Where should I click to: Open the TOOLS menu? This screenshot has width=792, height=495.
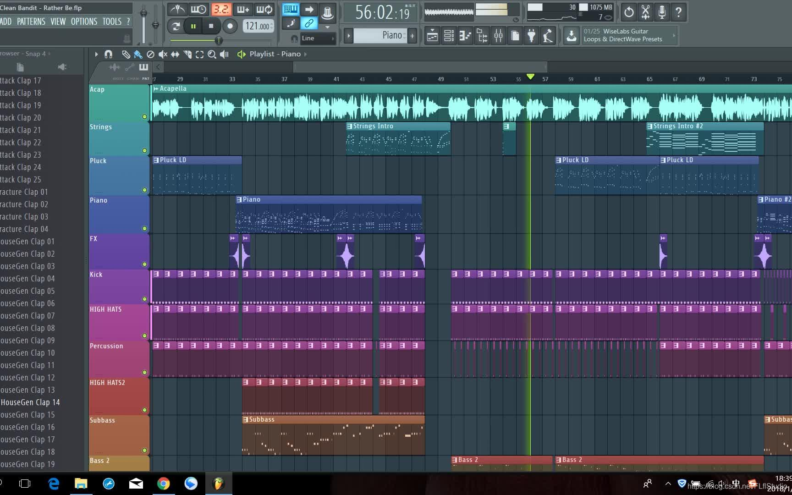(x=112, y=22)
